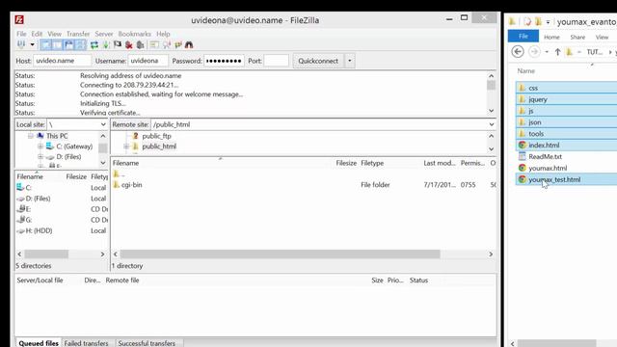Image resolution: width=617 pixels, height=347 pixels.
Task: Open the Edit menu
Action: coord(37,34)
